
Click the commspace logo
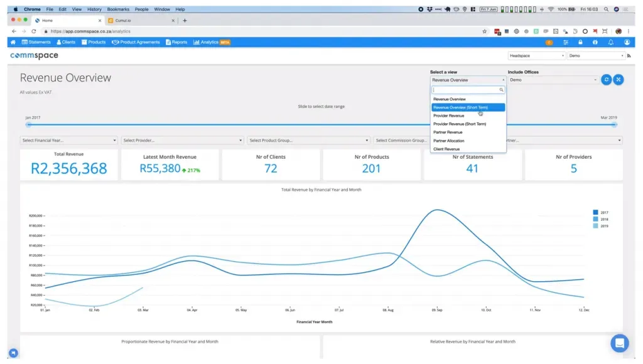[34, 56]
